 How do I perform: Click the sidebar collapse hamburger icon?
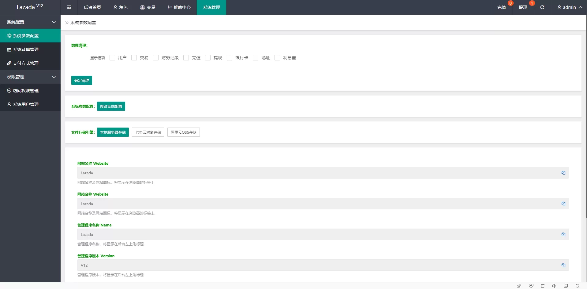69,7
